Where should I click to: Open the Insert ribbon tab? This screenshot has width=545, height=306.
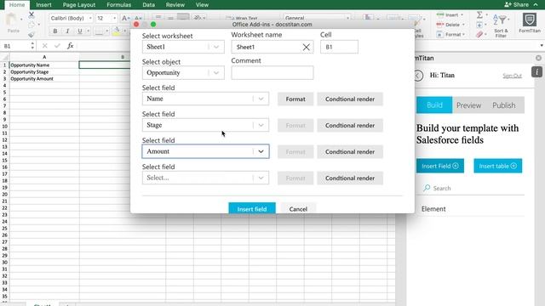pyautogui.click(x=43, y=5)
